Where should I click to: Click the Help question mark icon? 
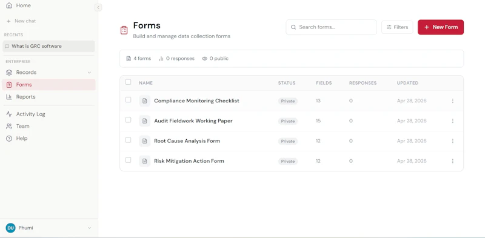coord(9,139)
